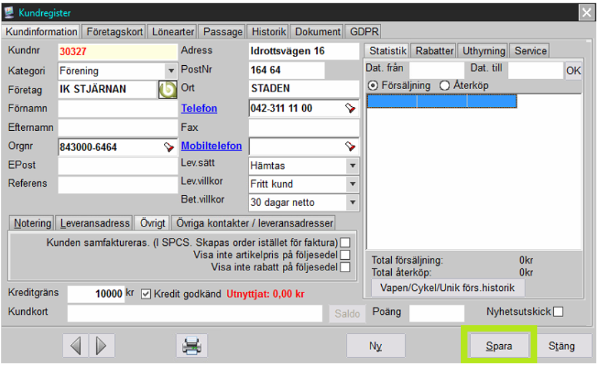Click the pin icon in Mobiltelefon field
This screenshot has width=599, height=366.
(x=350, y=146)
